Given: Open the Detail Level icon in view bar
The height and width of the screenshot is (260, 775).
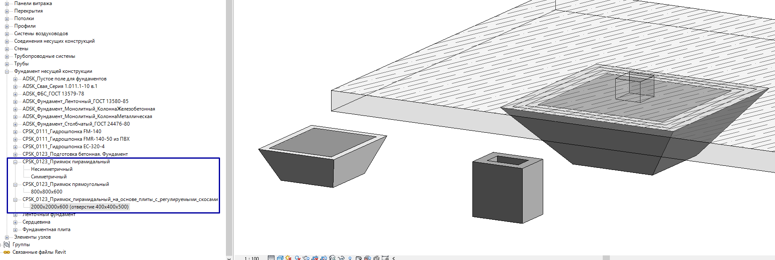Looking at the screenshot, I should [x=271, y=258].
